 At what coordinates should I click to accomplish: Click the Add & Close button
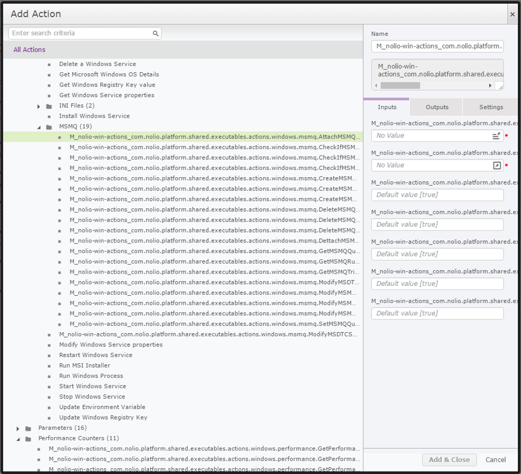point(449,460)
